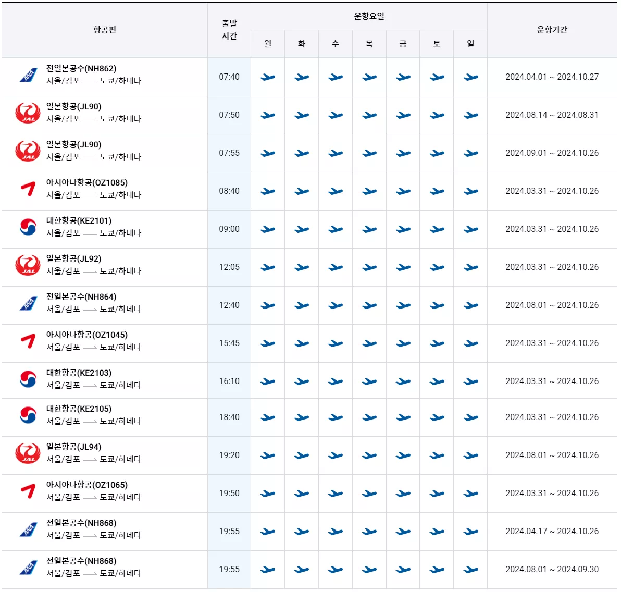Click the ANA logo of NH868 starting 2024.04.17

pyautogui.click(x=28, y=530)
